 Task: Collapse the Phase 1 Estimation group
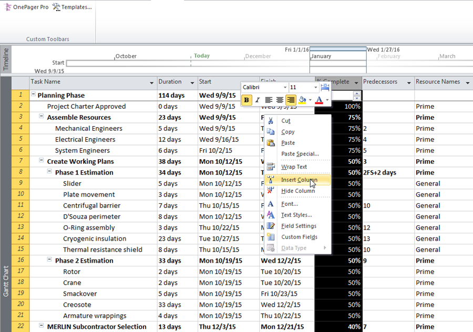(x=49, y=172)
